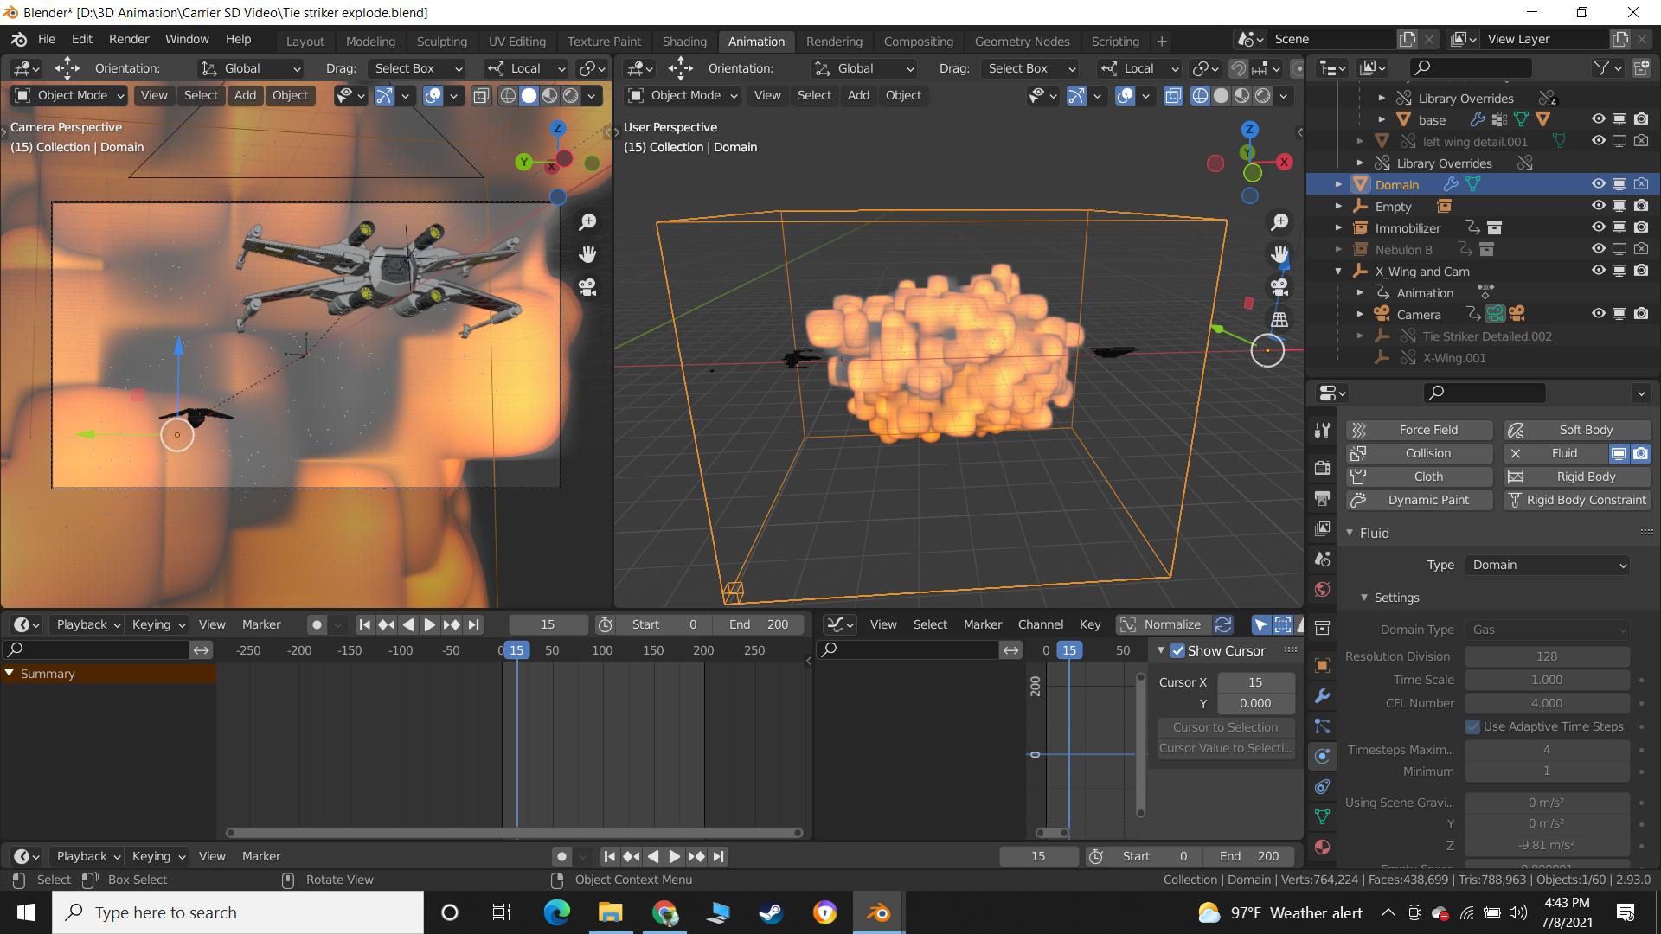Toggle camera view icon in left viewport
This screenshot has width=1661, height=934.
coord(587,287)
